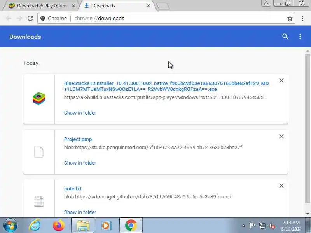Screen dimensions: 311x233
Task: Open the clock showing 7:13 AM
Action: (291, 226)
